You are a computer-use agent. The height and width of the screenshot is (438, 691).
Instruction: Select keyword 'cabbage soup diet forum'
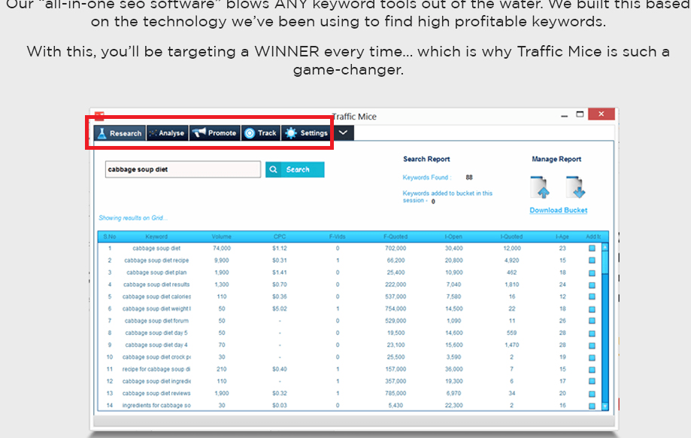(156, 321)
